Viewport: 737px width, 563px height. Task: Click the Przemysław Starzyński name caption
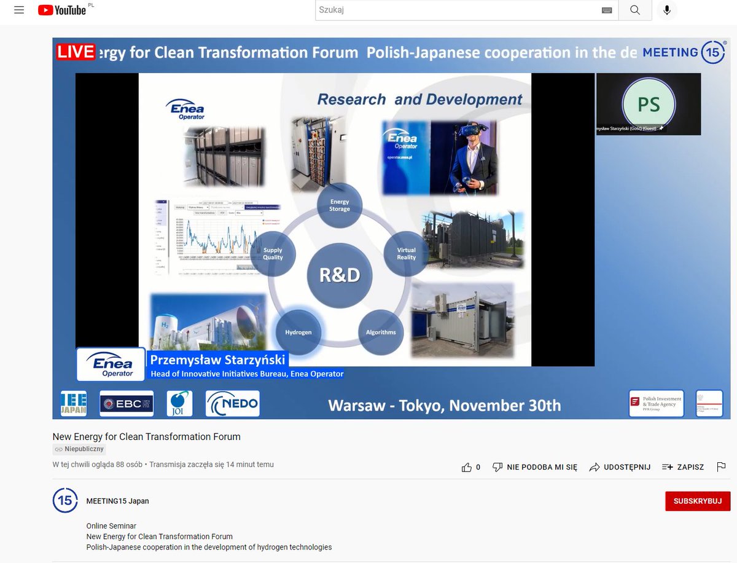(x=218, y=360)
